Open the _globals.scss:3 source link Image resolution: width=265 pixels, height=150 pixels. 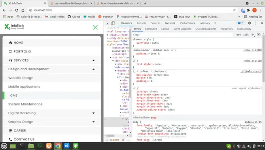[251, 71]
